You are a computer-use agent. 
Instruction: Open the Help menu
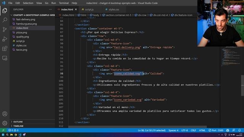click(74, 3)
